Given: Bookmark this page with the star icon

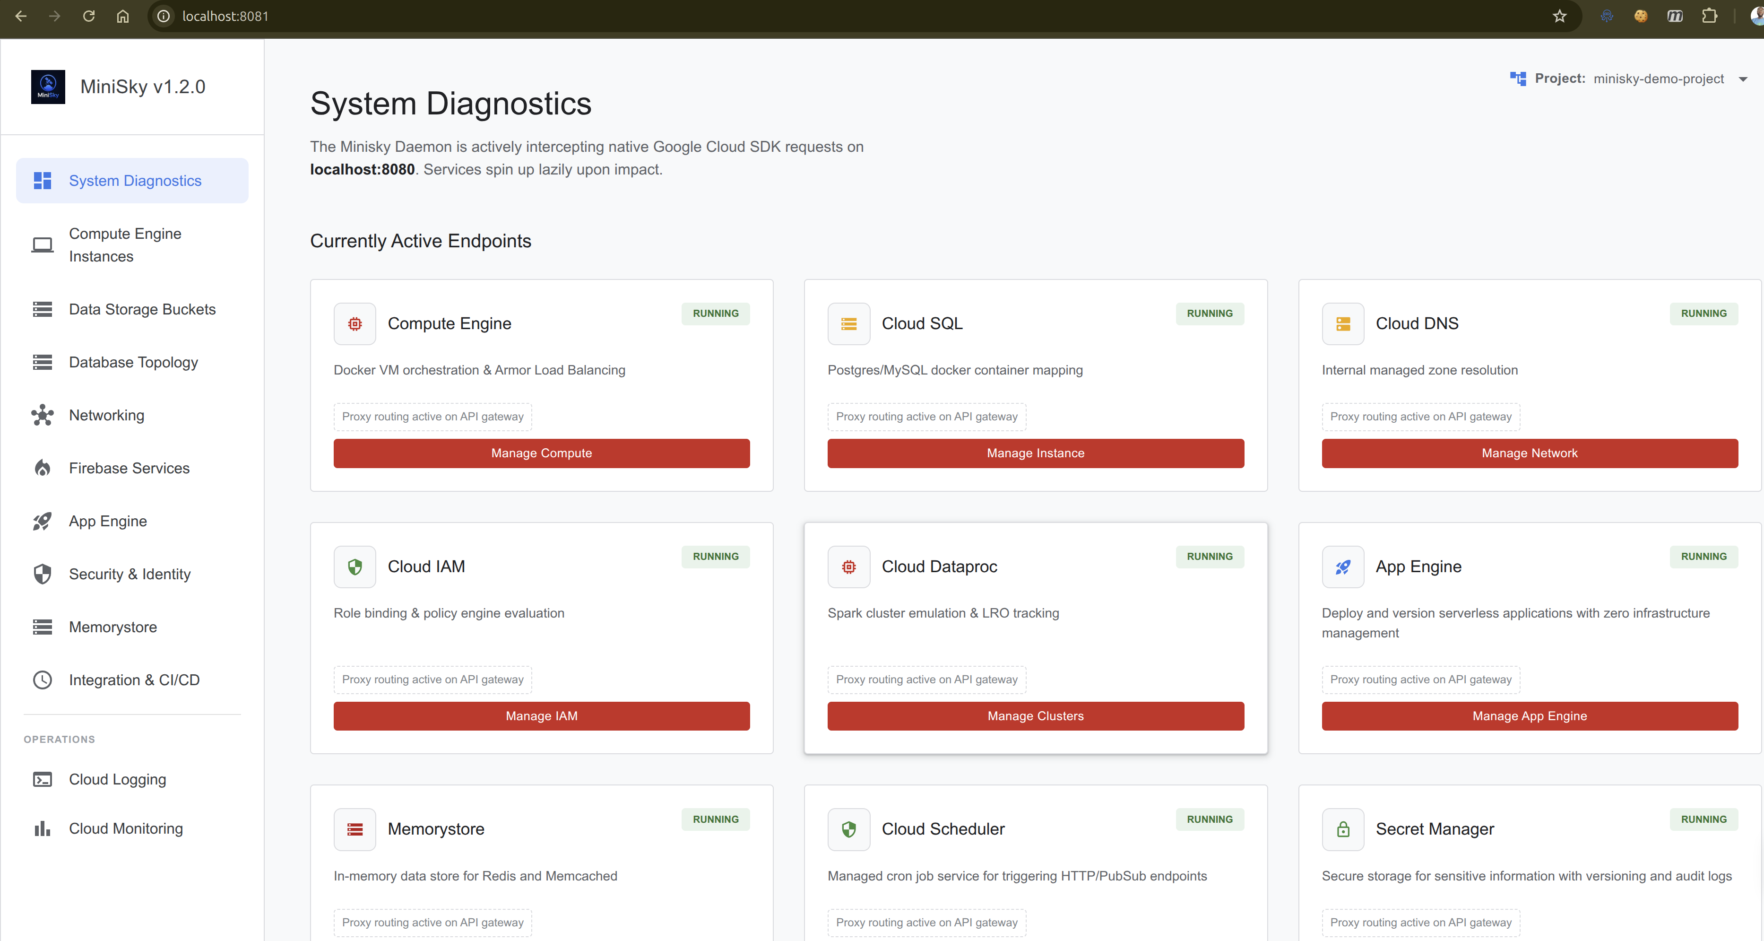Looking at the screenshot, I should 1559,17.
